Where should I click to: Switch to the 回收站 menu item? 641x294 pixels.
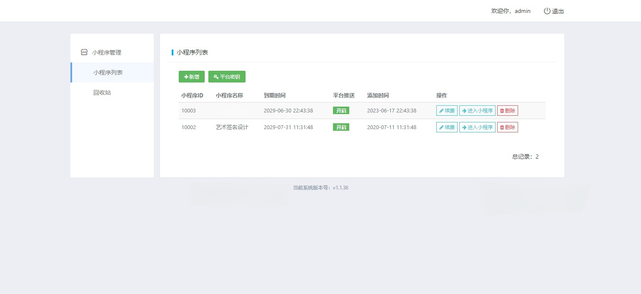coord(102,92)
